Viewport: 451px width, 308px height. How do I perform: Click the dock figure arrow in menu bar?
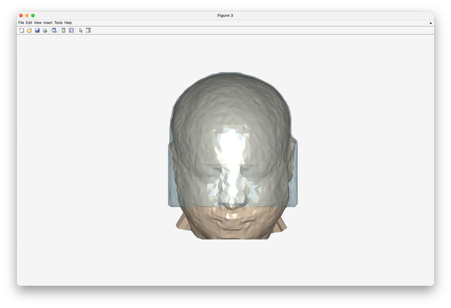click(x=430, y=23)
